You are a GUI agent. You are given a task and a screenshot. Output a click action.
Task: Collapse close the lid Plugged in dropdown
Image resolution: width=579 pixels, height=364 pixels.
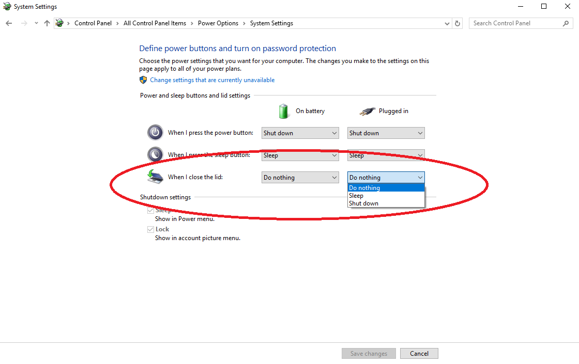click(x=386, y=178)
